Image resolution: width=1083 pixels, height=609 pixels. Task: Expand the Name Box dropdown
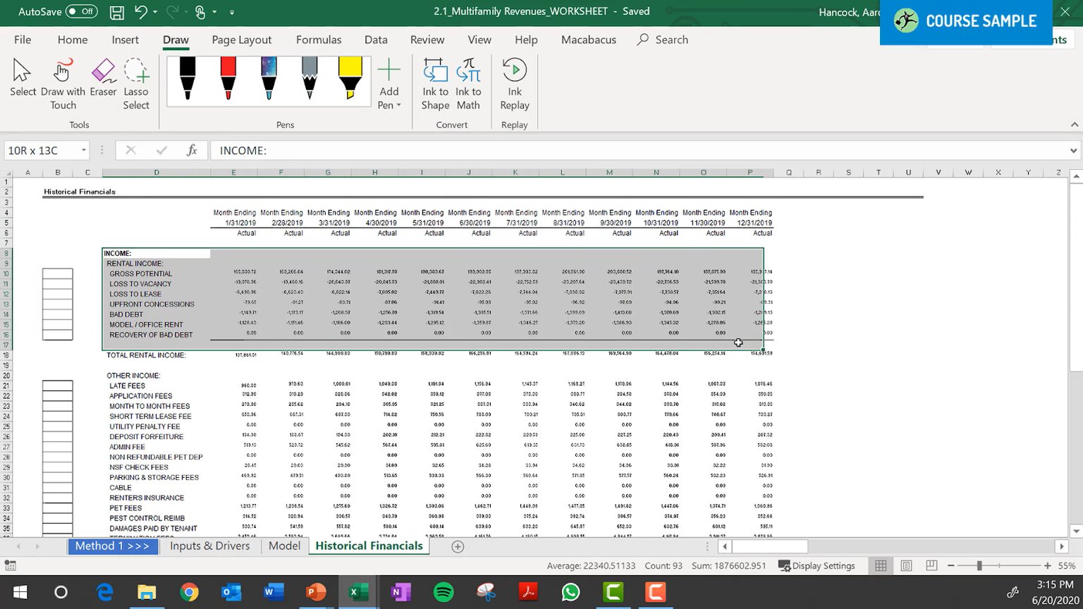pos(84,150)
